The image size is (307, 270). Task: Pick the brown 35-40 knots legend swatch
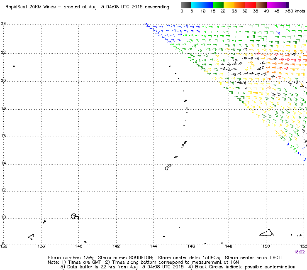(261, 5)
